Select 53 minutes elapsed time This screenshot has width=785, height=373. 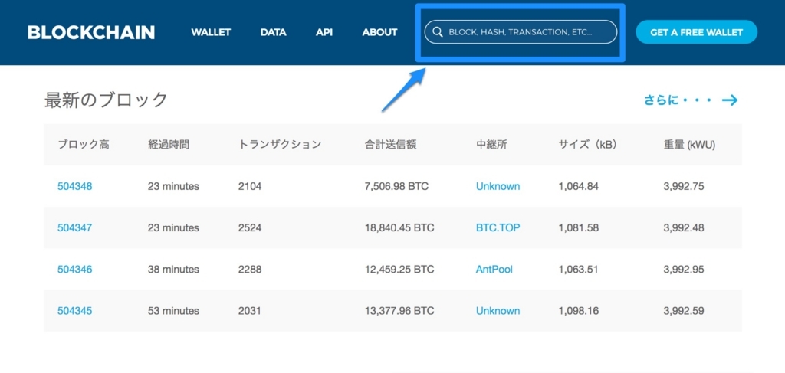click(173, 311)
